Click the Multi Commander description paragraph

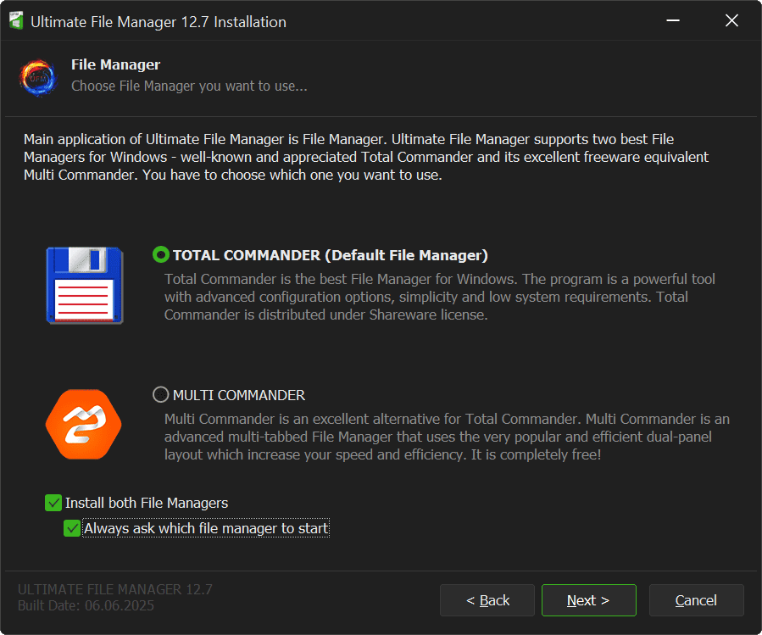[447, 437]
